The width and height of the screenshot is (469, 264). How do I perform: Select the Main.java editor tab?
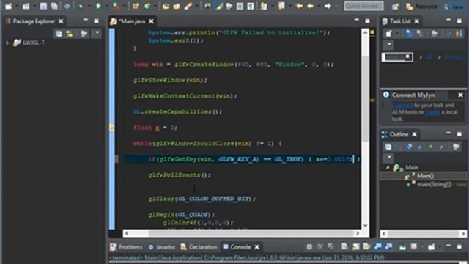[x=132, y=21]
